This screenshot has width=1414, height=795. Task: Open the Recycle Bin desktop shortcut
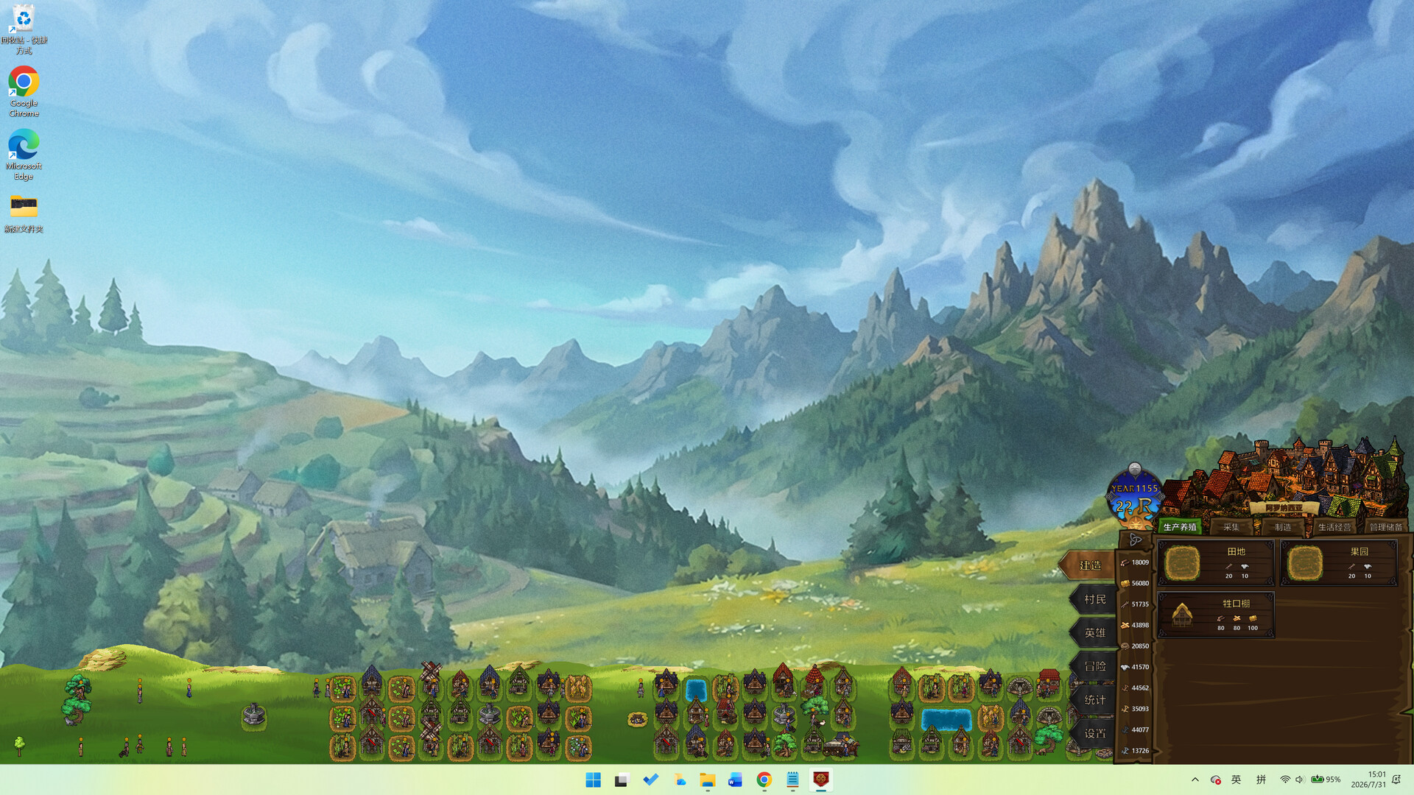point(24,29)
